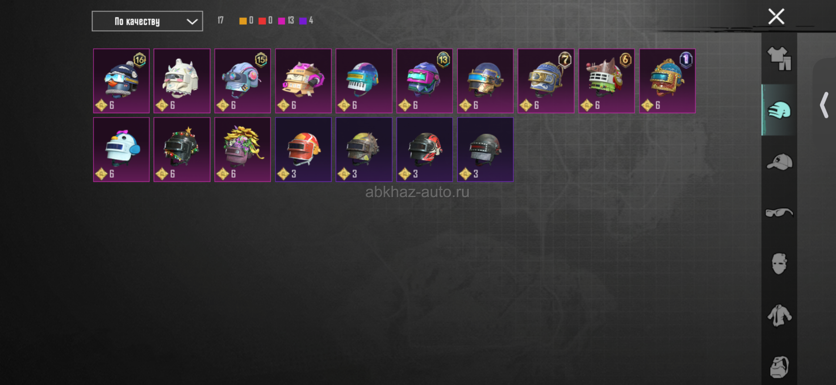836x385 pixels.
Task: Select helmet with badge 13
Action: tap(425, 81)
